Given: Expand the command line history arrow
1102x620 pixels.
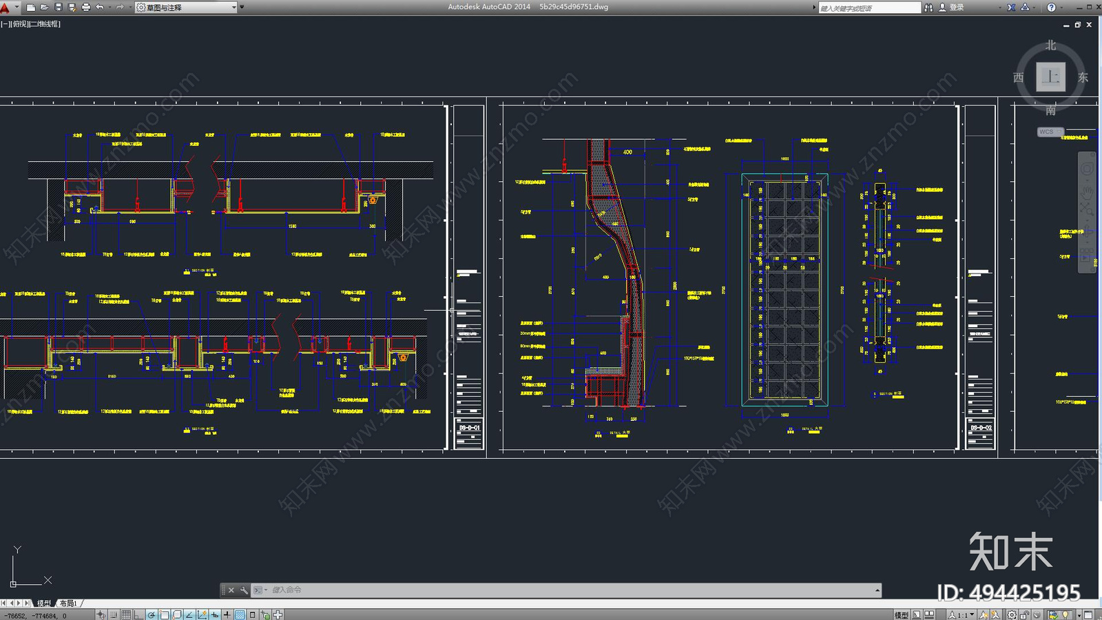Looking at the screenshot, I should tap(877, 590).
